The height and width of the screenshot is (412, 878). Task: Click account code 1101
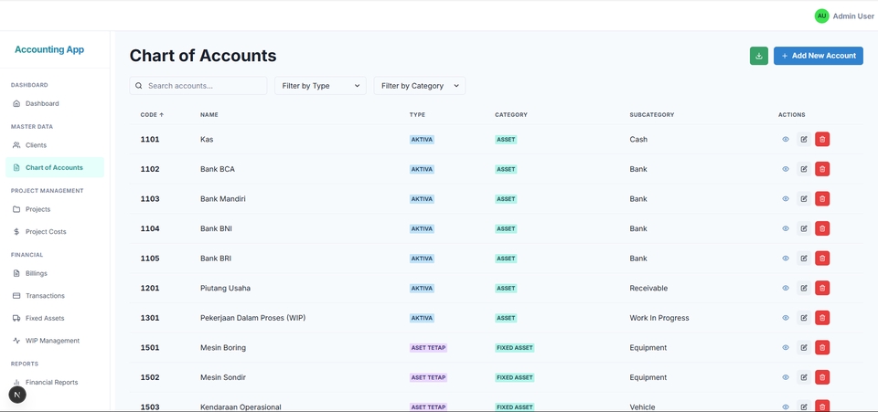pos(150,139)
